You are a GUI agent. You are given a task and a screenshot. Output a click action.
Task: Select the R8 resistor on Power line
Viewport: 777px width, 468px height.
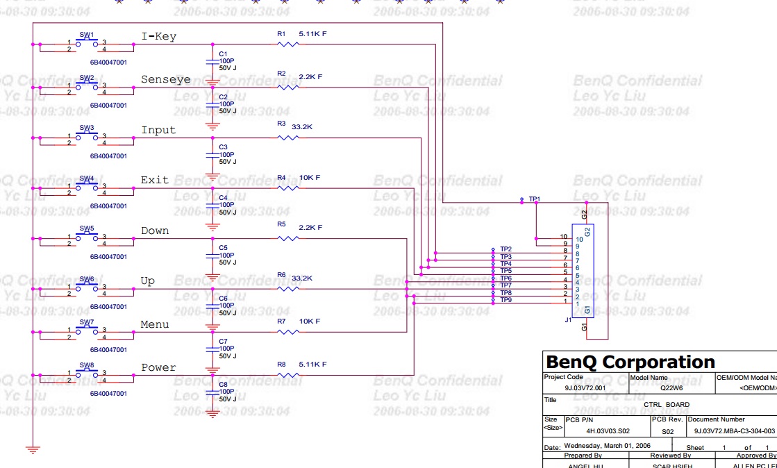click(x=288, y=375)
